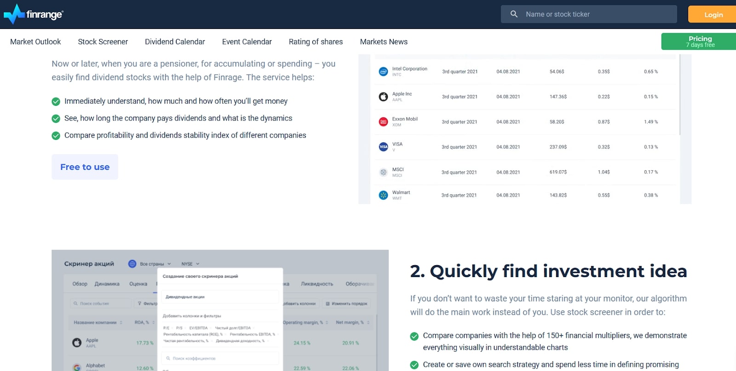The height and width of the screenshot is (371, 736).
Task: Select the 'Динамика' tab in screener image
Action: pyautogui.click(x=107, y=284)
